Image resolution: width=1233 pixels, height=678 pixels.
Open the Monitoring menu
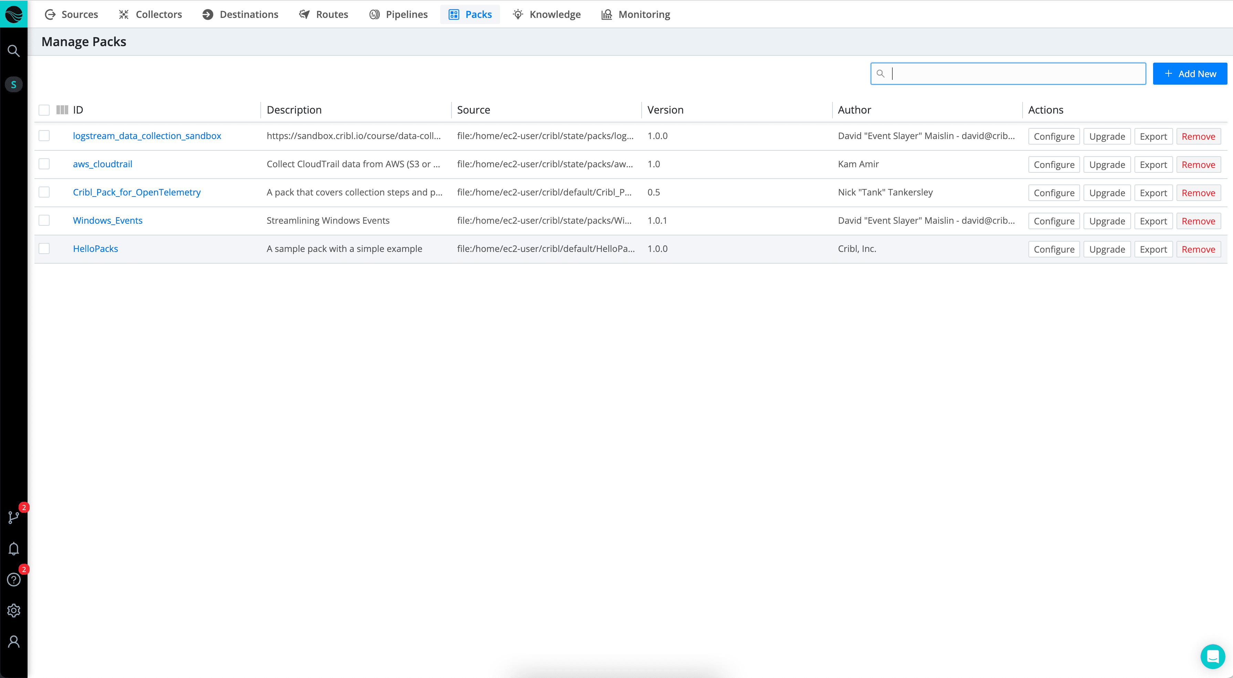[x=636, y=14]
